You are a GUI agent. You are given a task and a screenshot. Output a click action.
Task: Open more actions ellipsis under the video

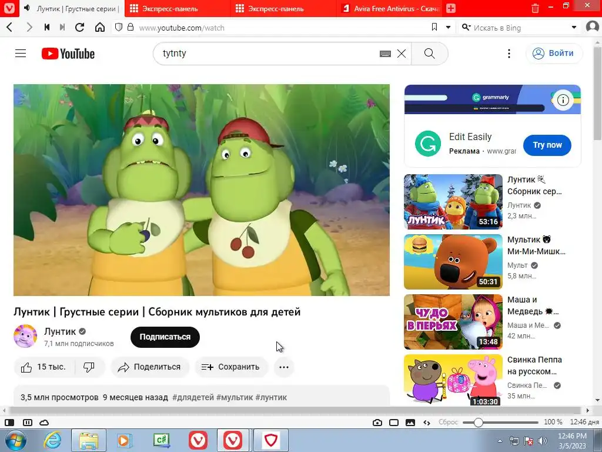[284, 367]
